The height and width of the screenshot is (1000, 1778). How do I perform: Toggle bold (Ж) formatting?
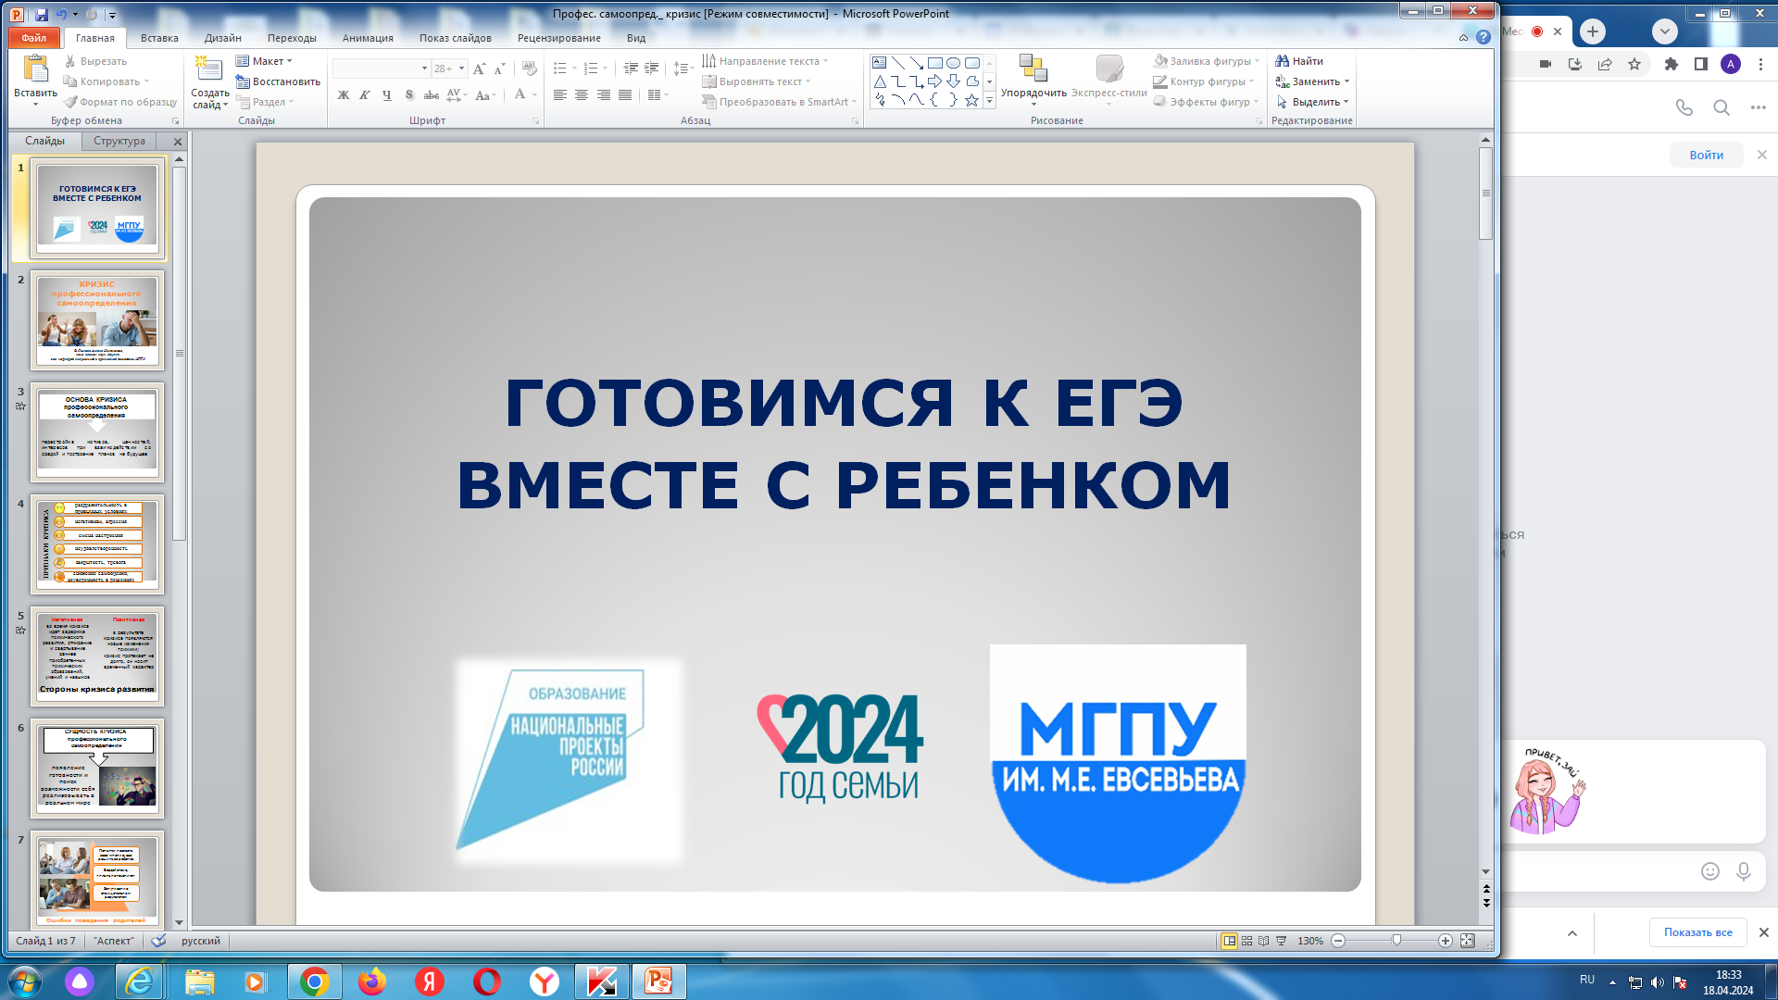pos(344,95)
